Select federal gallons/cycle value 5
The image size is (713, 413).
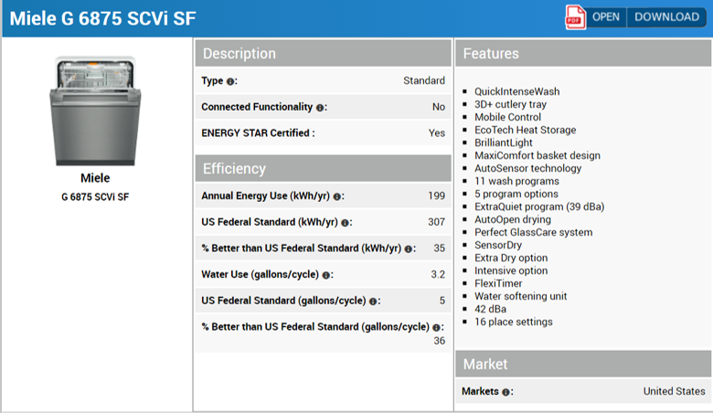tap(442, 301)
